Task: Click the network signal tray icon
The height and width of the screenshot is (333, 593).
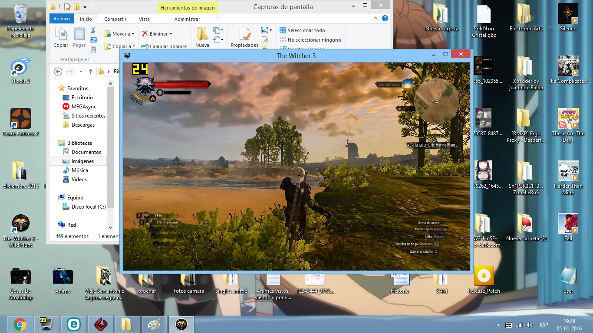Action: [x=519, y=325]
